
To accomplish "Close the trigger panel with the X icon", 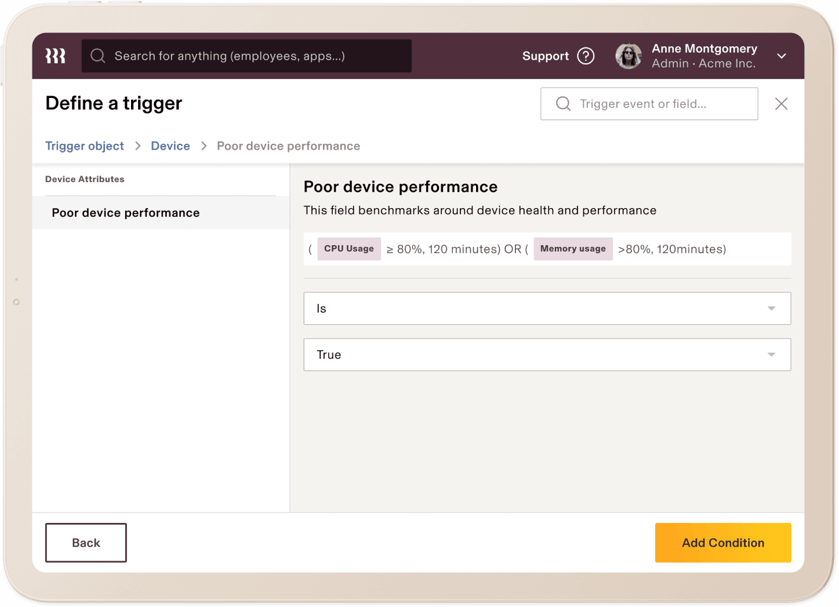I will (781, 104).
